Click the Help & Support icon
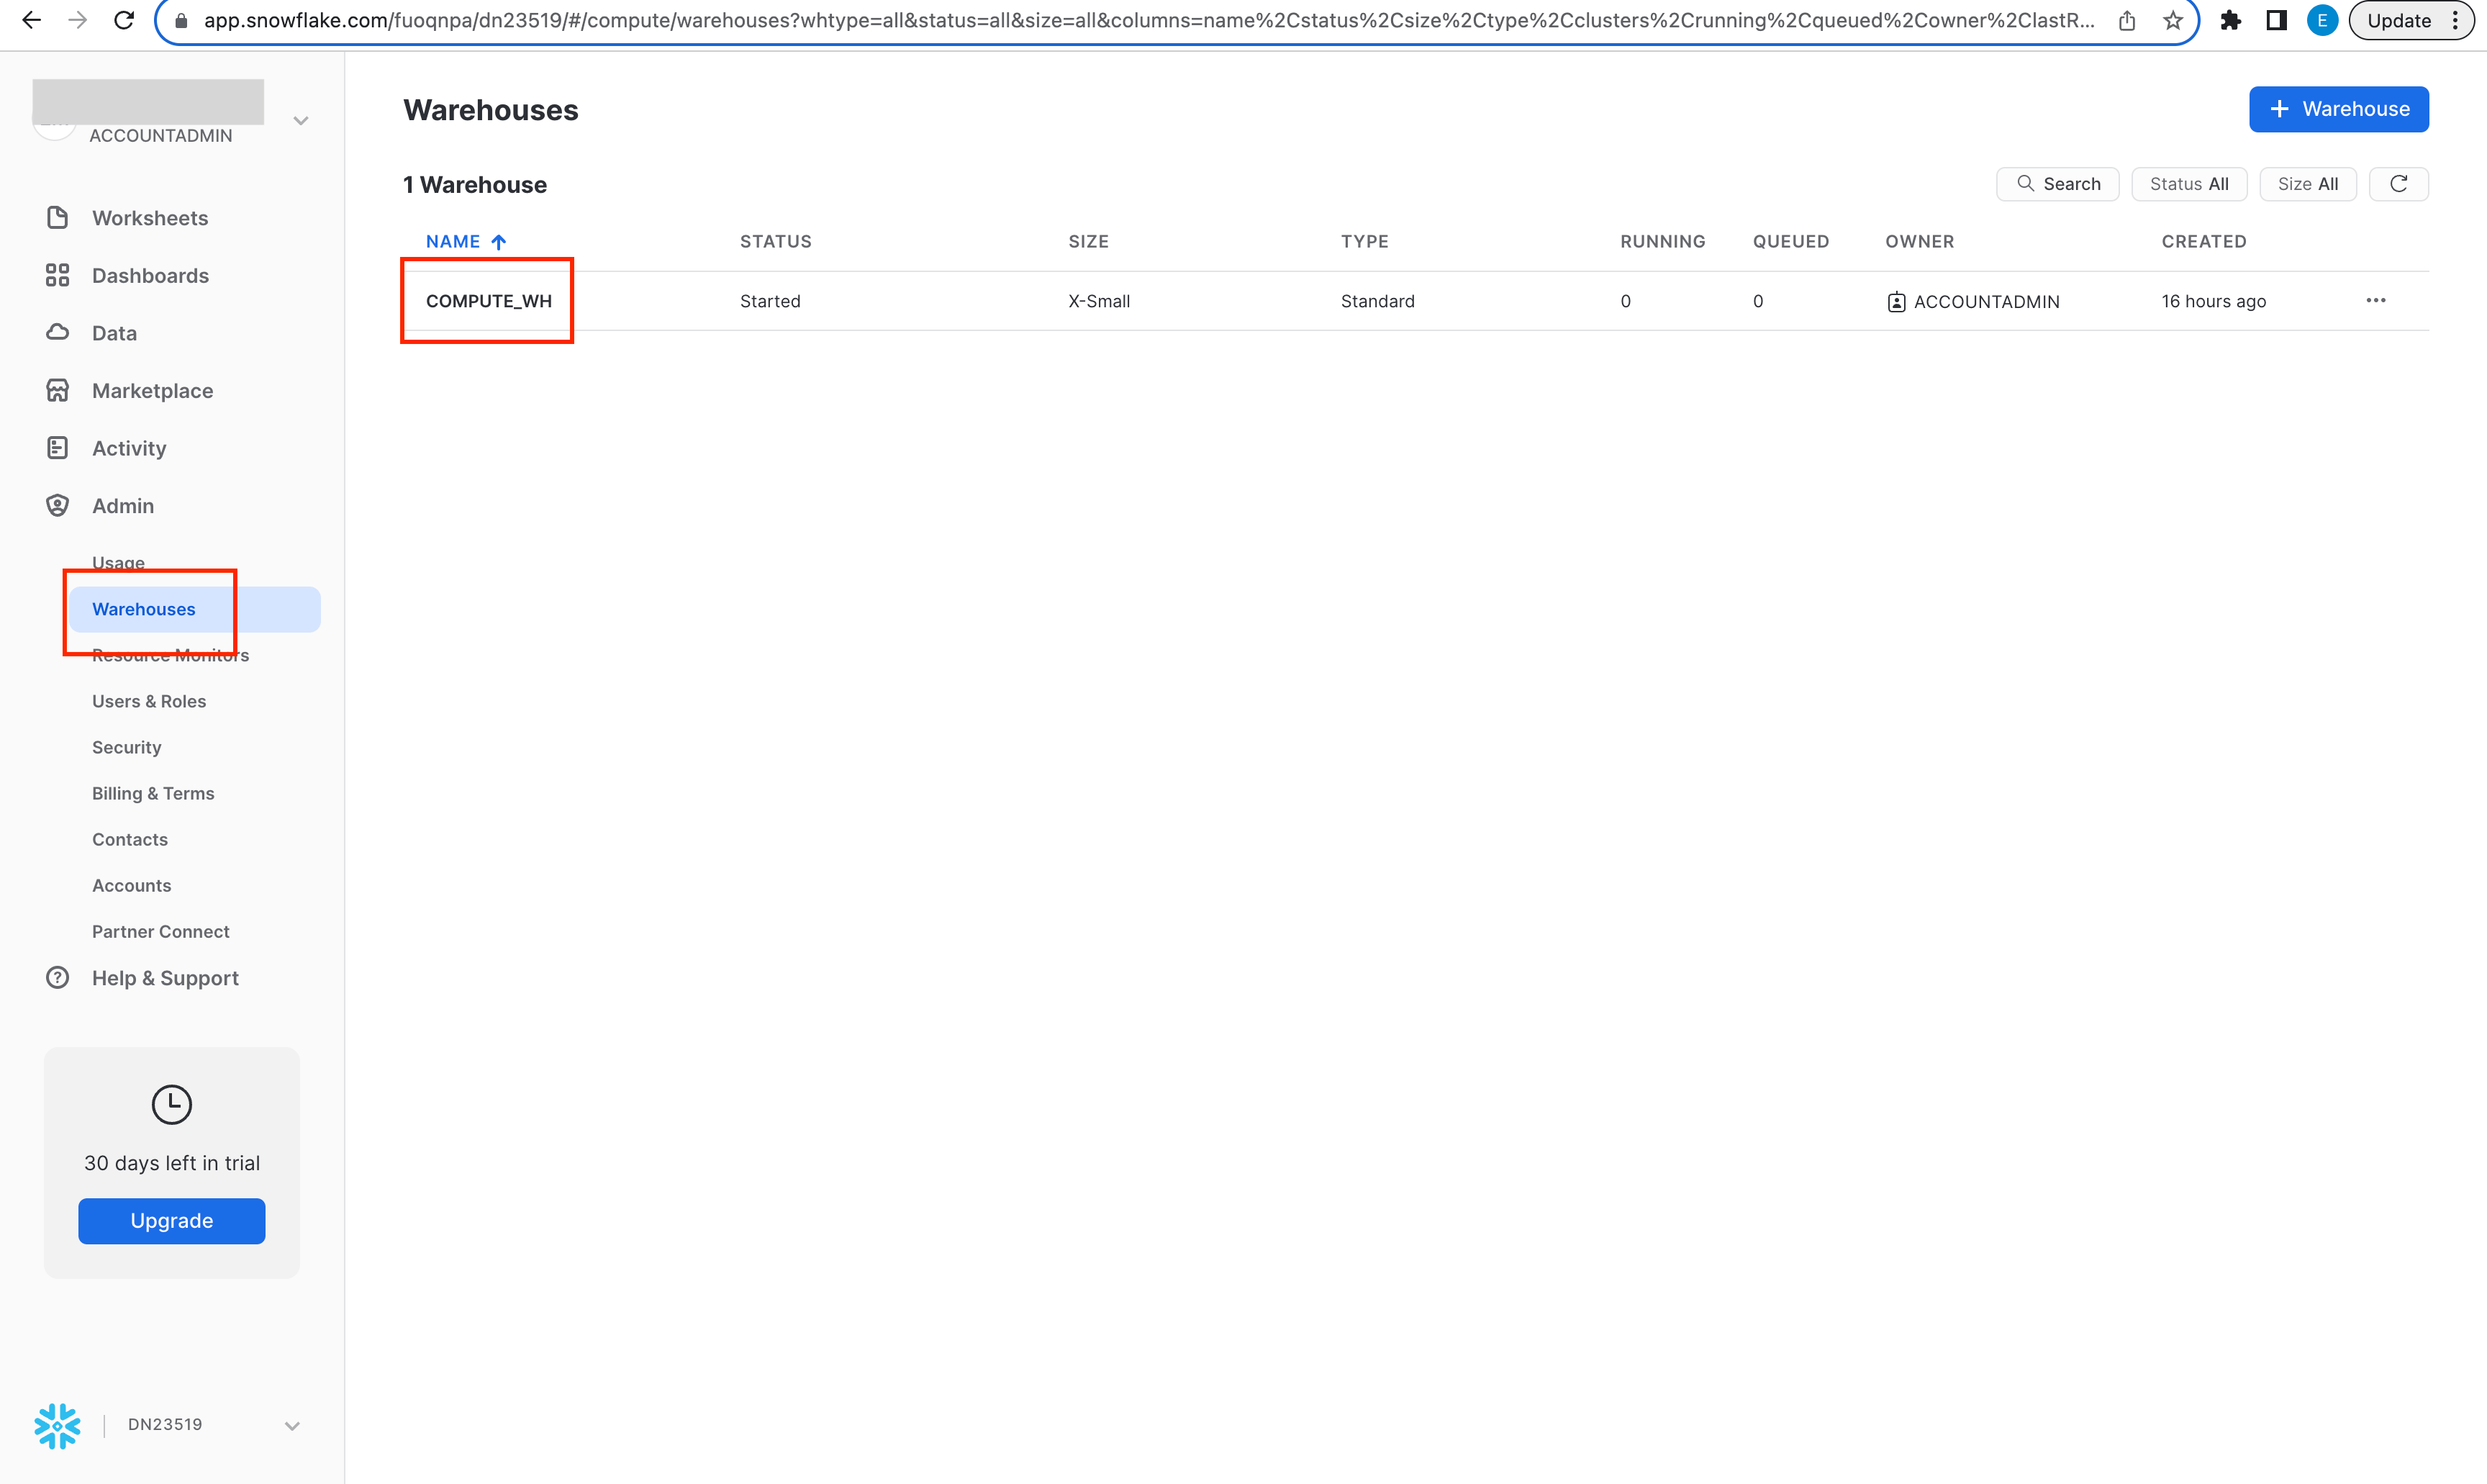 [x=57, y=977]
